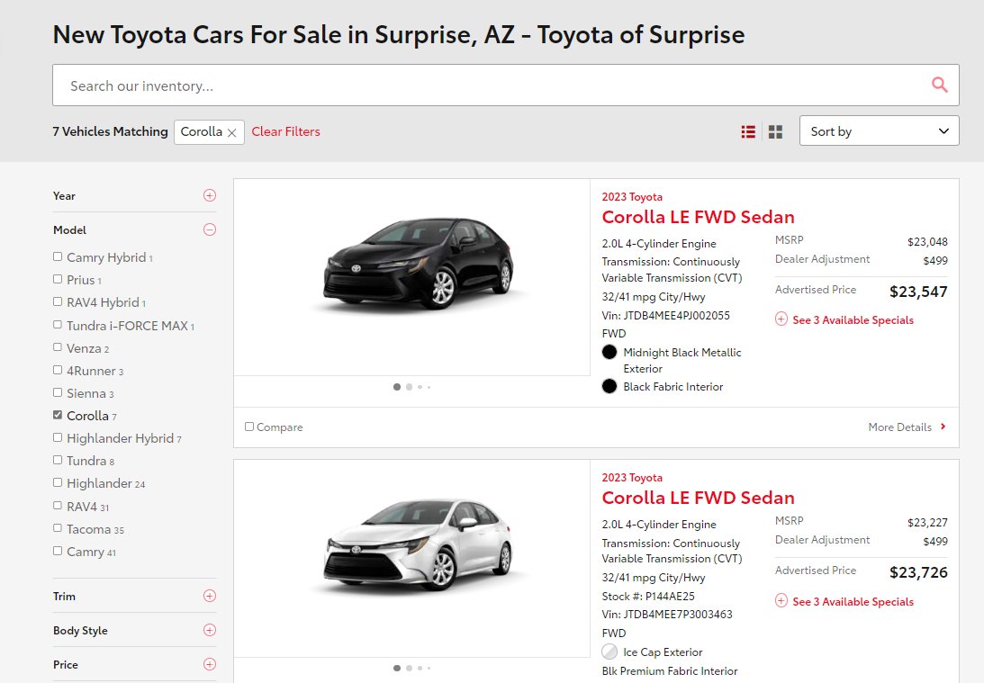Click the VIN JTDB4MEE4PJ002055 text

[666, 316]
